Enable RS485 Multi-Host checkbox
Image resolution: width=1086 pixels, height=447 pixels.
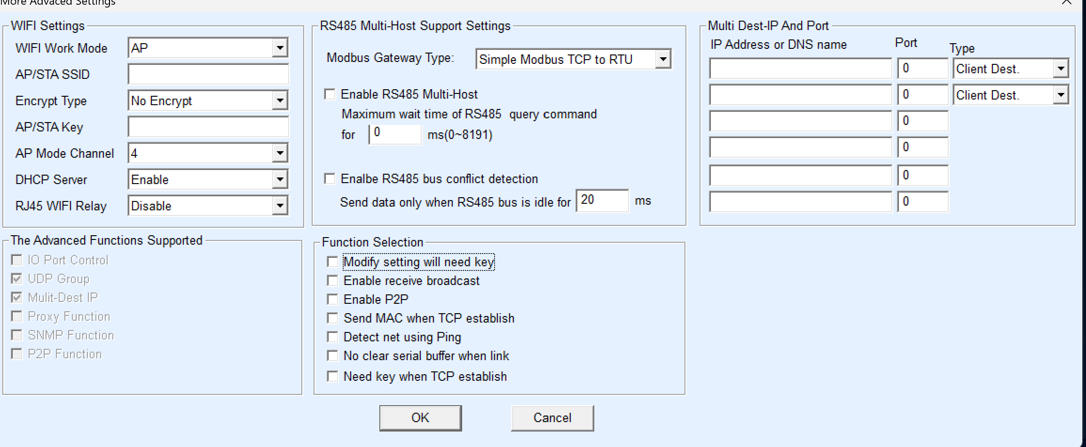pyautogui.click(x=330, y=94)
